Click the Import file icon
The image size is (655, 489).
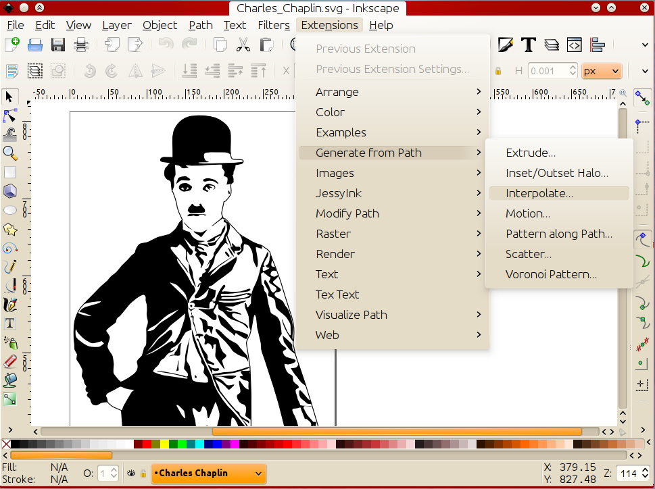pos(112,45)
